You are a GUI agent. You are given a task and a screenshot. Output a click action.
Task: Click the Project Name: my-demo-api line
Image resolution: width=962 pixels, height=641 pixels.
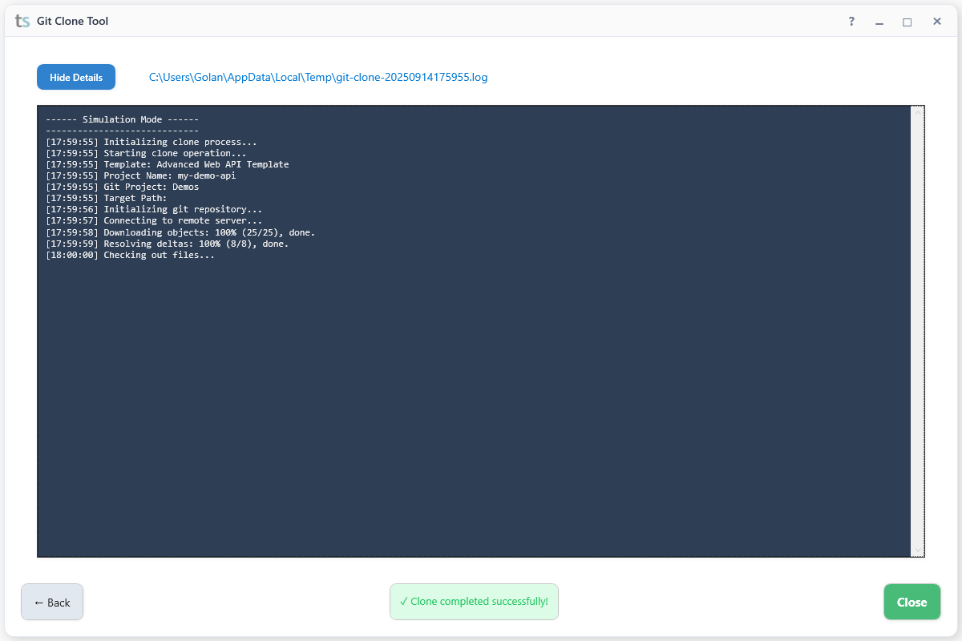pyautogui.click(x=140, y=175)
